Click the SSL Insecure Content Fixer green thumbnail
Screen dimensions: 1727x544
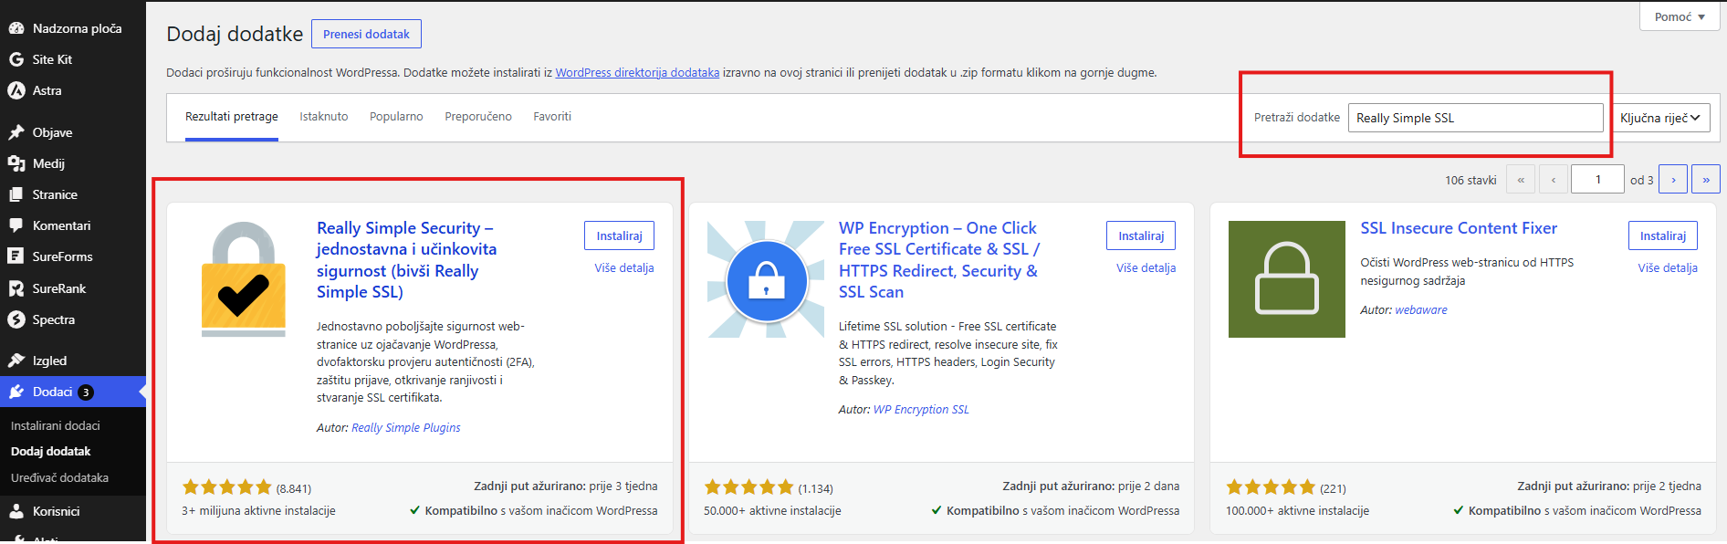(x=1287, y=279)
